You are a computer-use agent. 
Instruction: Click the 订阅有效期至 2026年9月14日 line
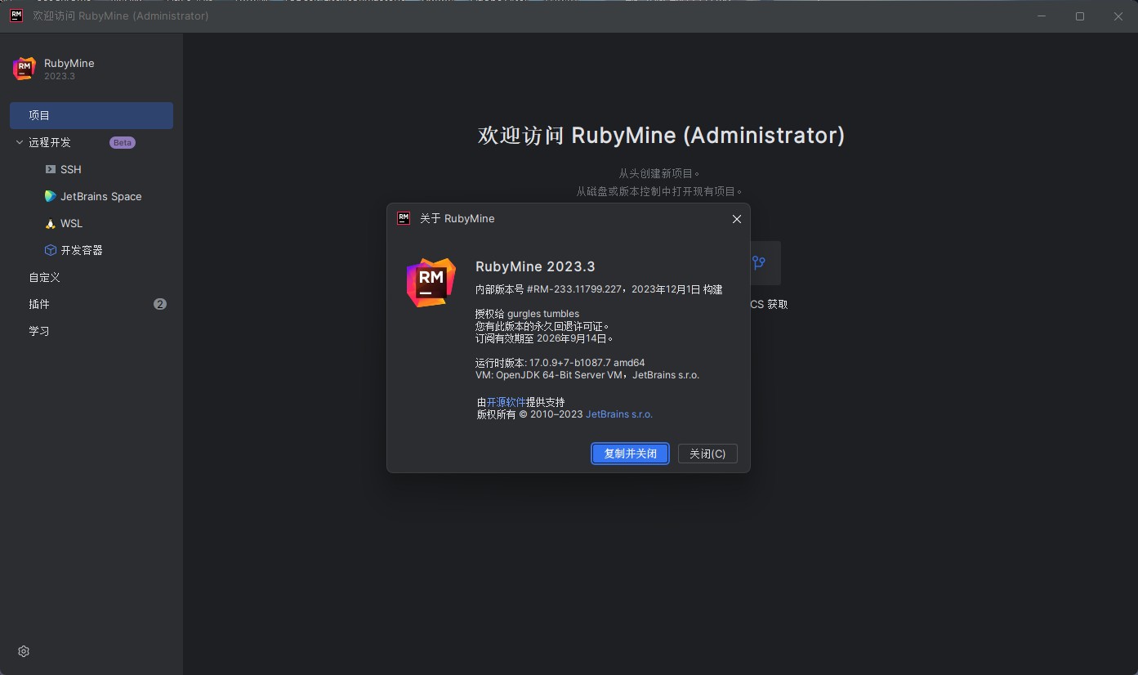click(544, 338)
